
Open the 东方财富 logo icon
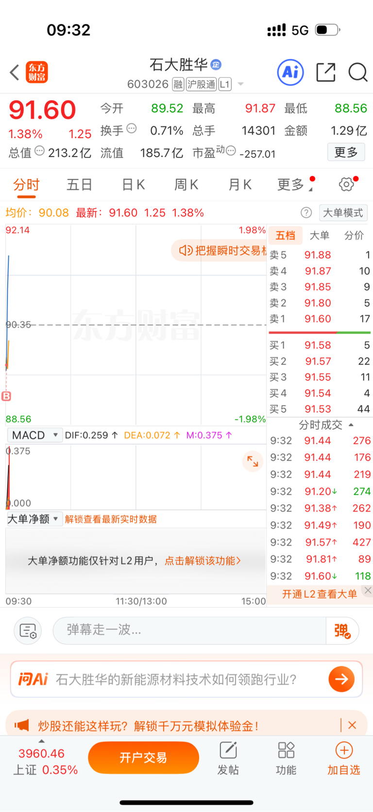tap(37, 72)
